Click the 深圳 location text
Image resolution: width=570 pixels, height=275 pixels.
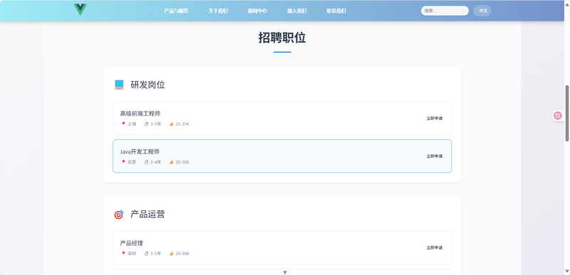pyautogui.click(x=132, y=254)
